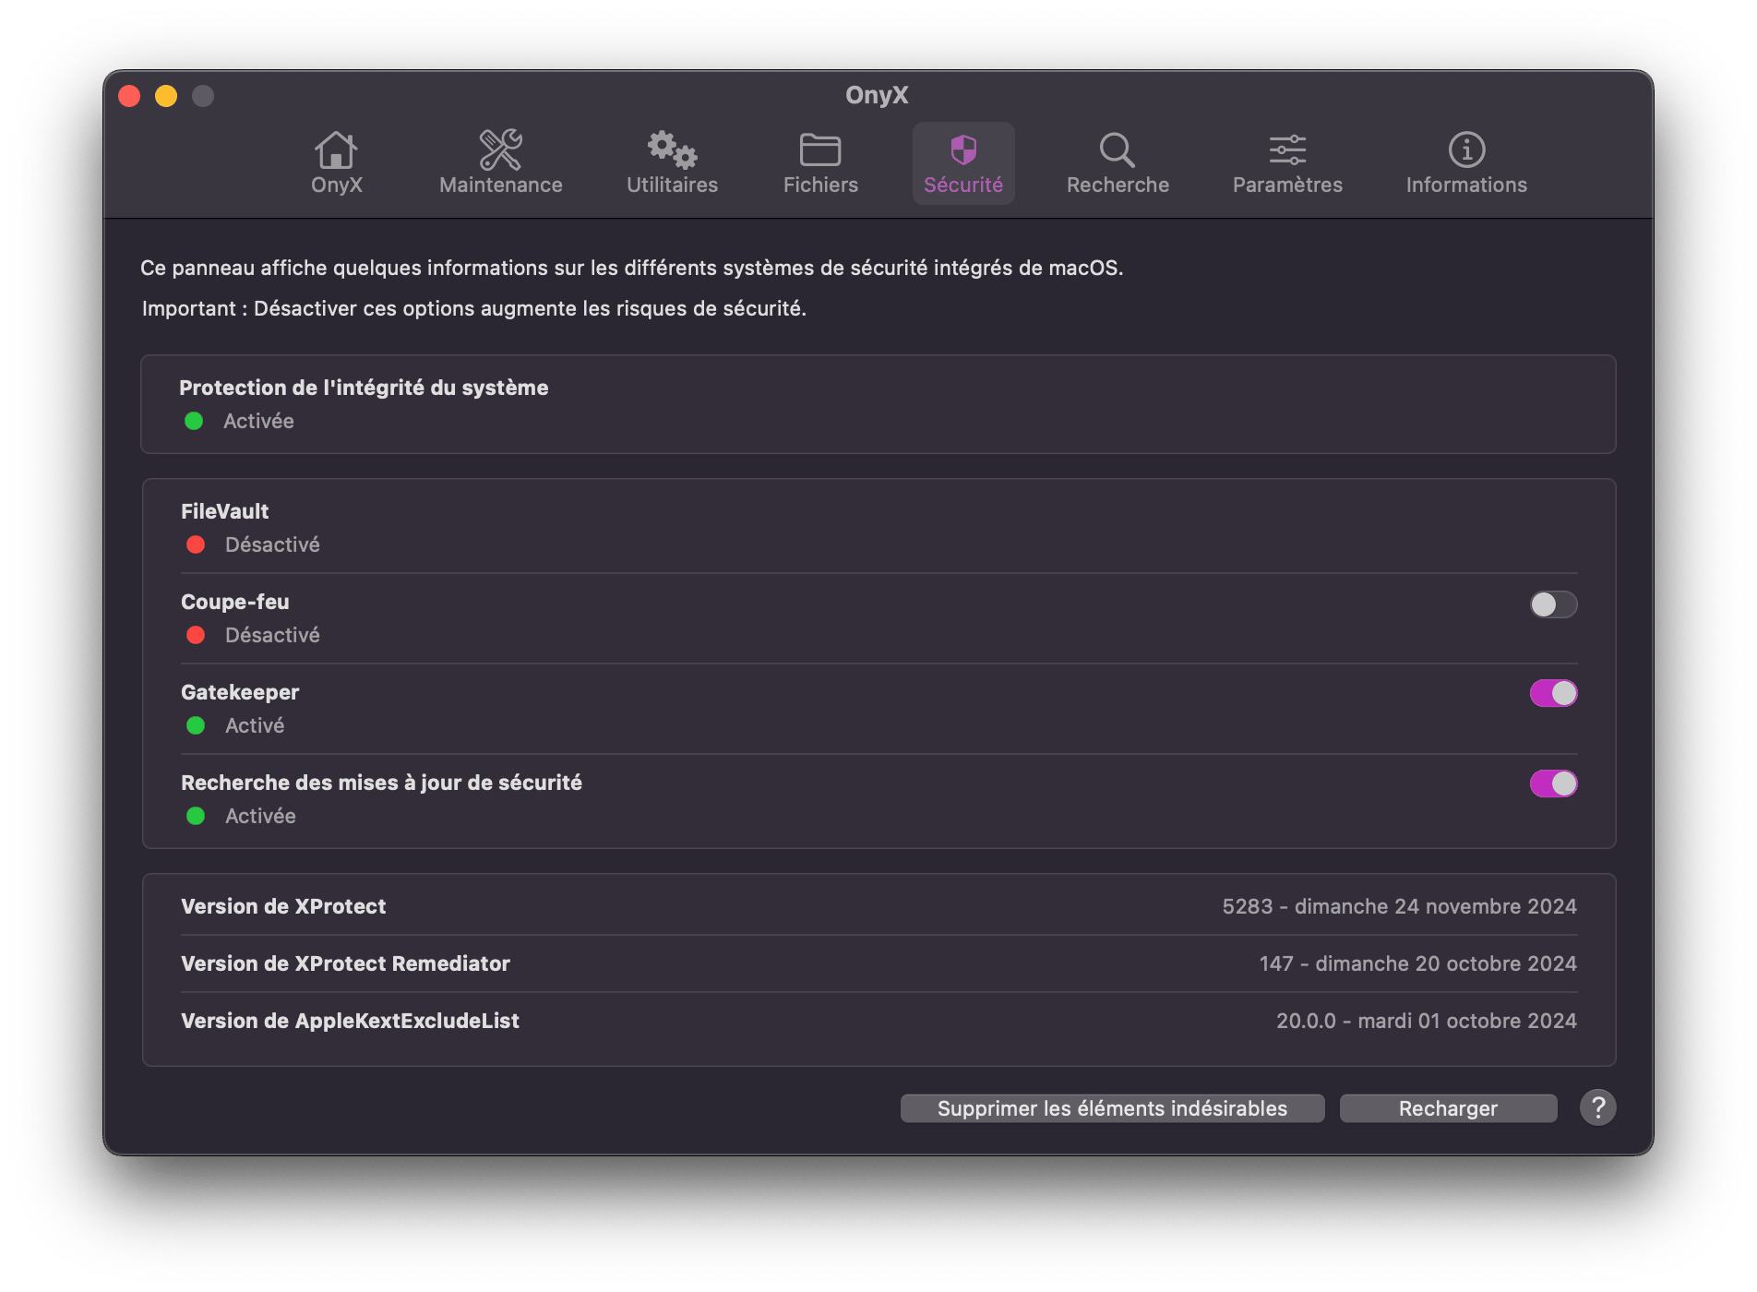Image resolution: width=1757 pixels, height=1292 pixels.
Task: Click the 'Ce panneau affiche' description line
Action: pyautogui.click(x=632, y=268)
